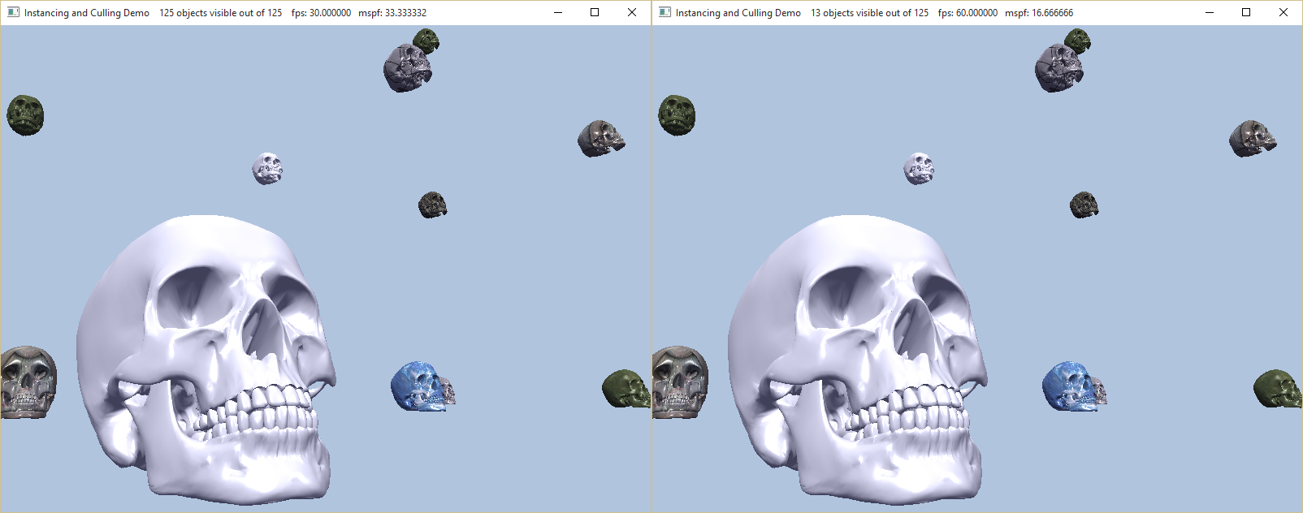Select the small dark skull in left window center

432,205
